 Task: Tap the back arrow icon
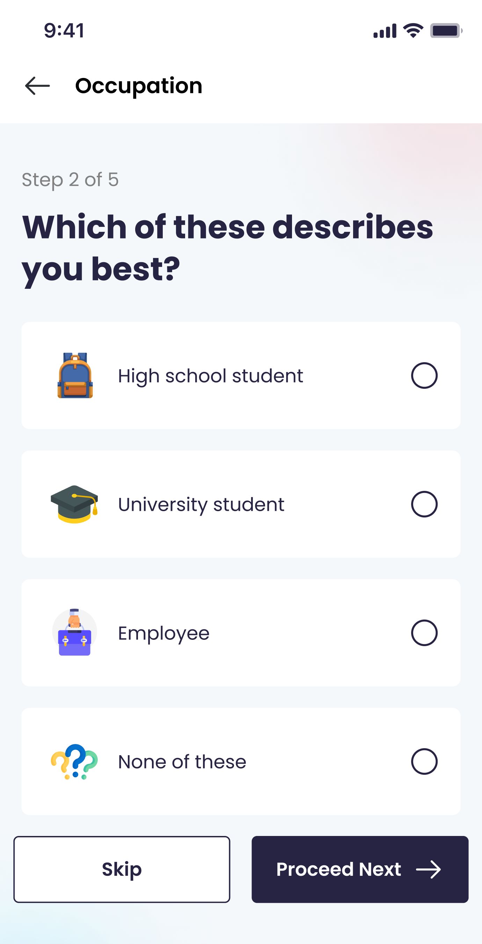(37, 86)
